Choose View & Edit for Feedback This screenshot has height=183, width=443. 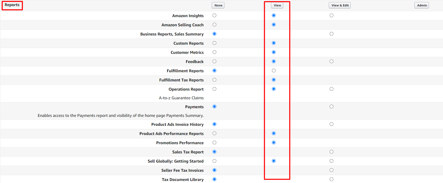[x=332, y=62]
